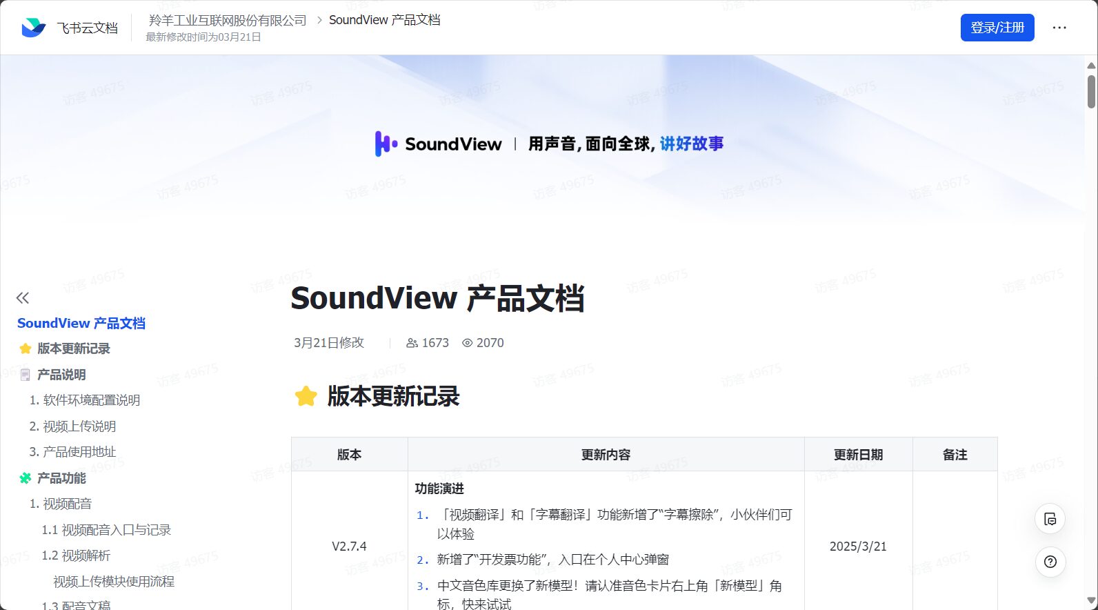
Task: Open 2. 视频上传说明 outline entry
Action: pyautogui.click(x=72, y=426)
